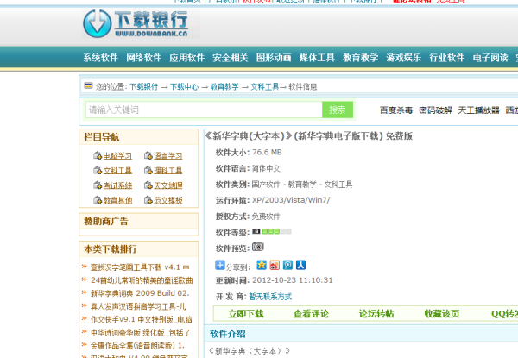Click folder icon beside 范文模板
Image resolution: width=518 pixels, height=358 pixels.
coord(148,200)
